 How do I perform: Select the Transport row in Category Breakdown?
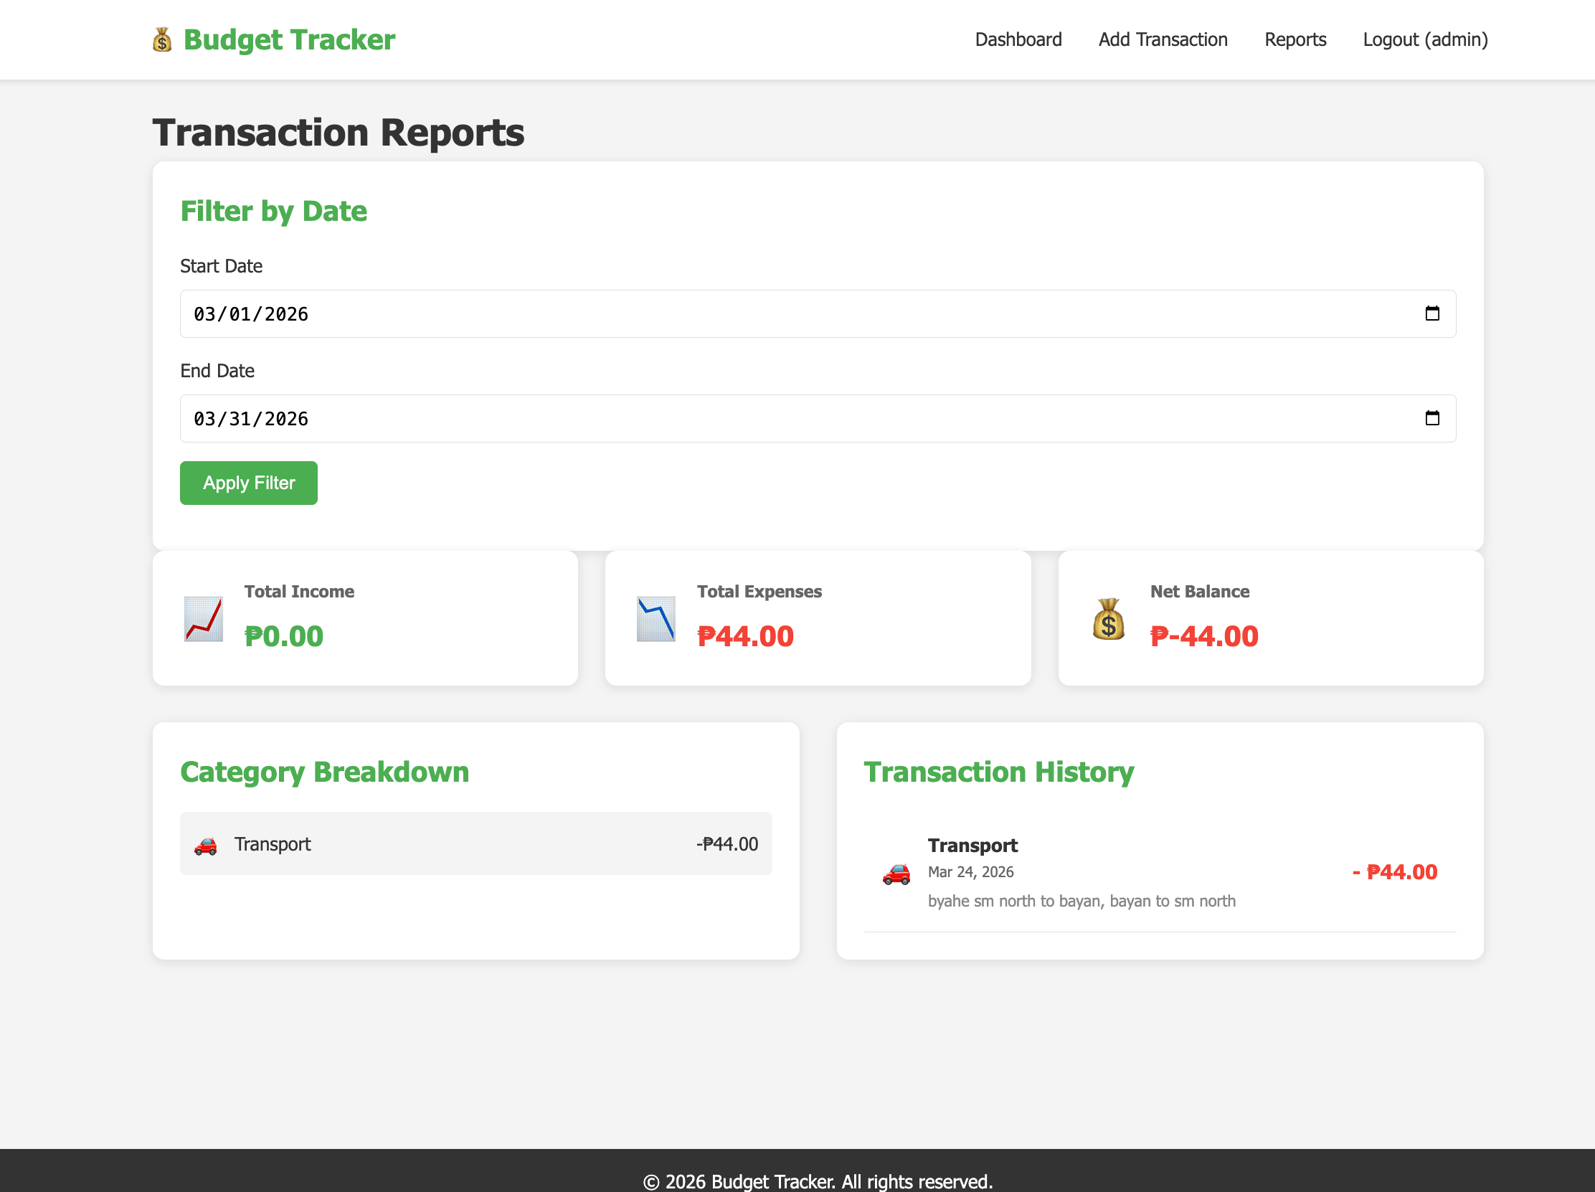click(x=476, y=843)
